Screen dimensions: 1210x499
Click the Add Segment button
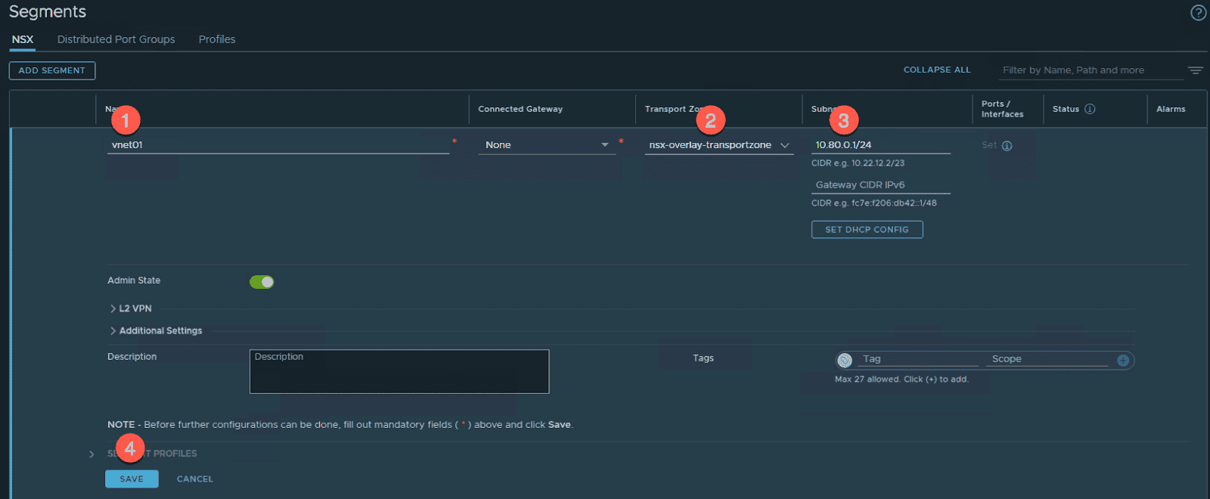click(x=52, y=70)
